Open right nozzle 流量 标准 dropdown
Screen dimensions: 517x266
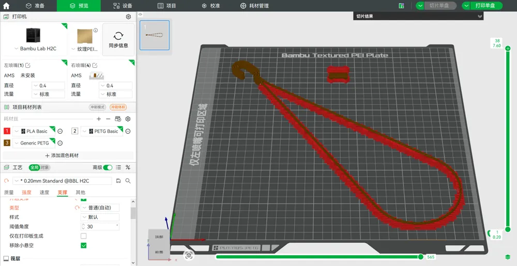point(116,94)
